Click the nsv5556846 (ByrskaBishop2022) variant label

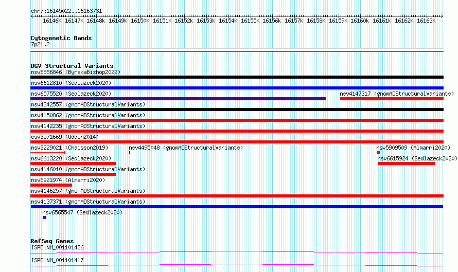76,72
